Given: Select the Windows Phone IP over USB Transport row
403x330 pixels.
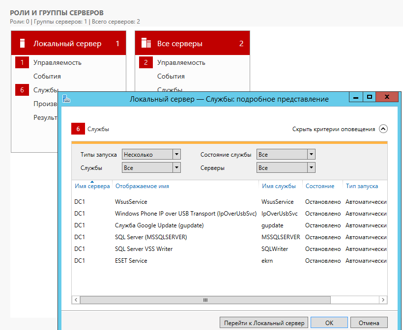Looking at the screenshot, I should [230, 214].
